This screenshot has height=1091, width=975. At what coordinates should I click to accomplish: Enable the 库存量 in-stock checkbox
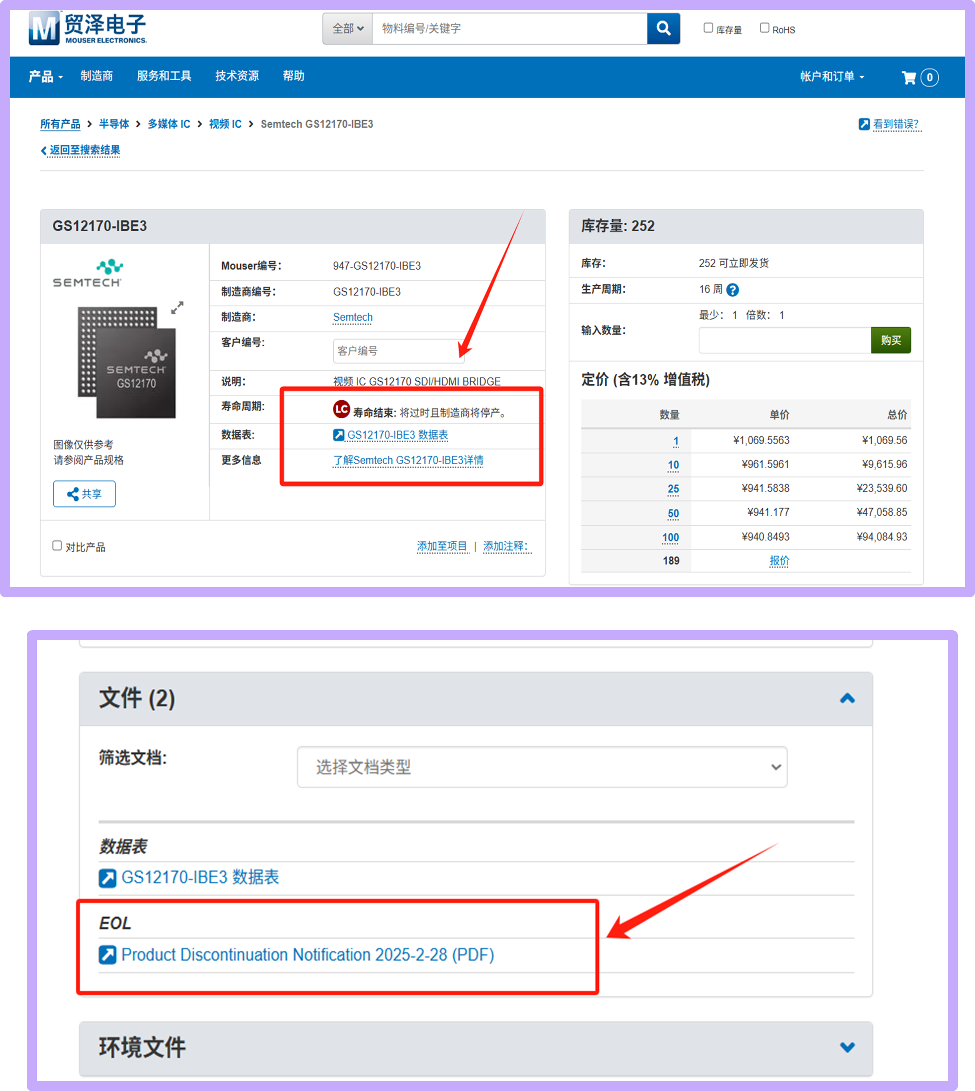click(708, 28)
